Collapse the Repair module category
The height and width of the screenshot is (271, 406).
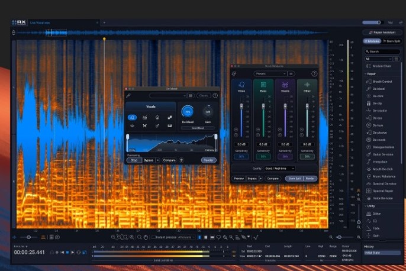click(370, 74)
